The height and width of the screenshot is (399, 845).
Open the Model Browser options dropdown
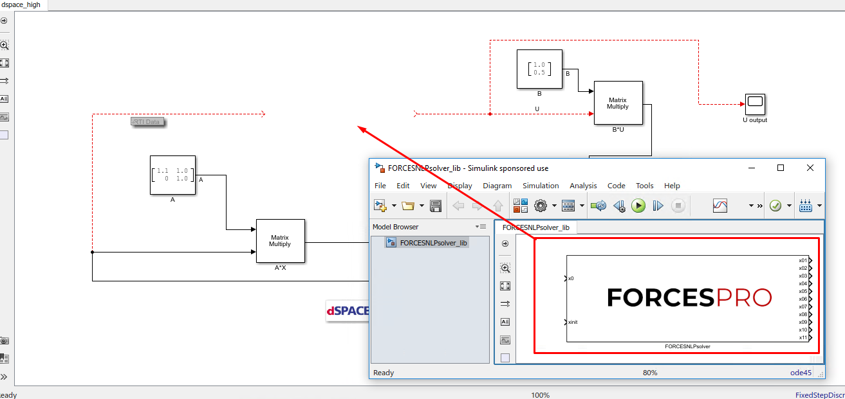(481, 227)
